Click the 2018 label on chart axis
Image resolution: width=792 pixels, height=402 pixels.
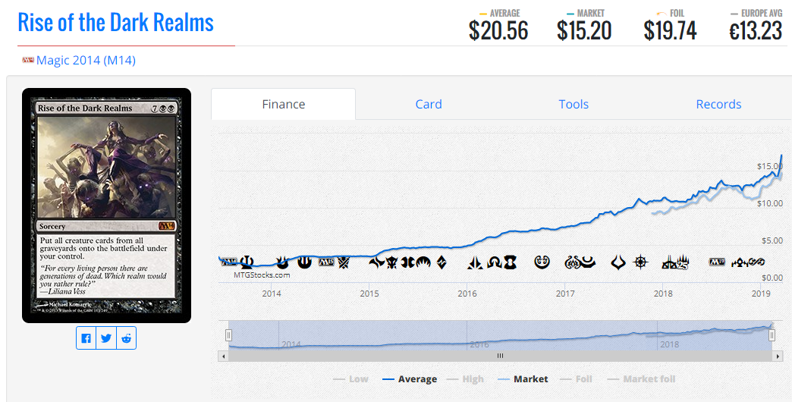663,294
